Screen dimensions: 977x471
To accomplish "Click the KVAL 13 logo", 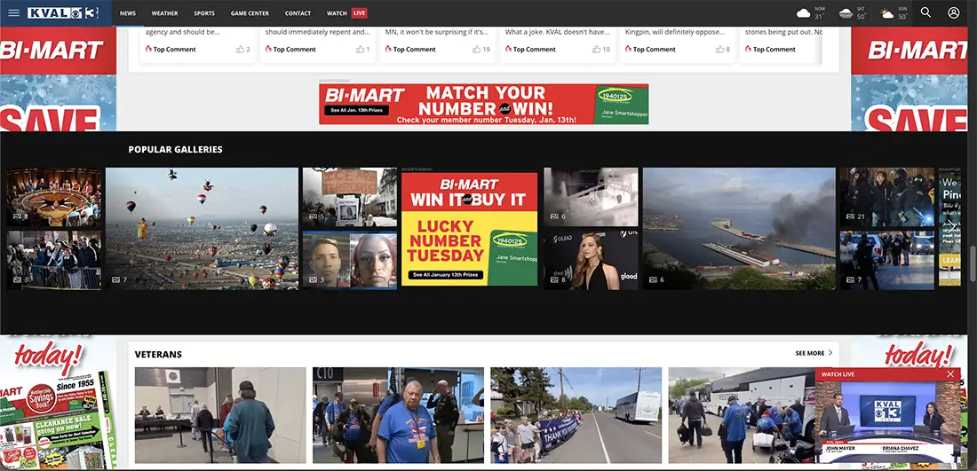I will pos(63,13).
